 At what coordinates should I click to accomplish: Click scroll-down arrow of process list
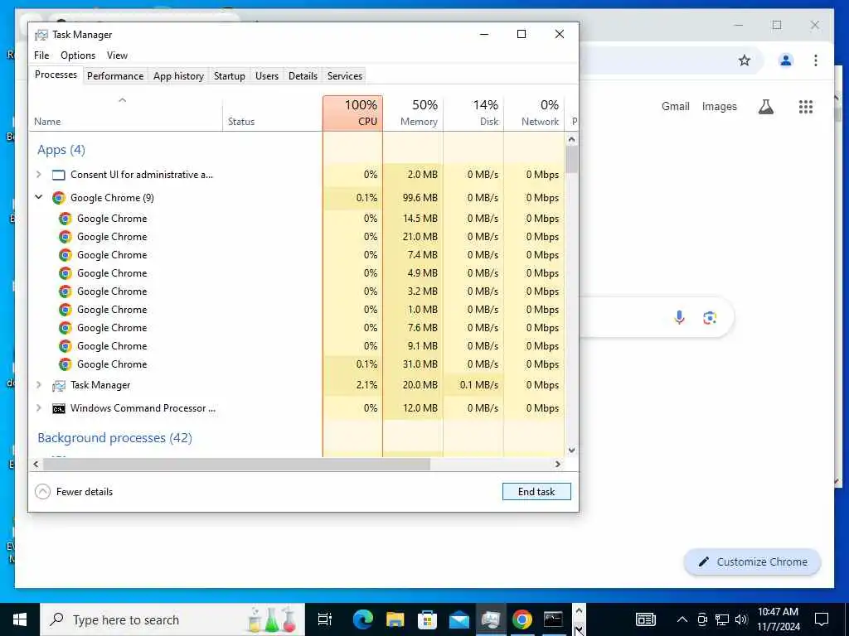click(572, 450)
